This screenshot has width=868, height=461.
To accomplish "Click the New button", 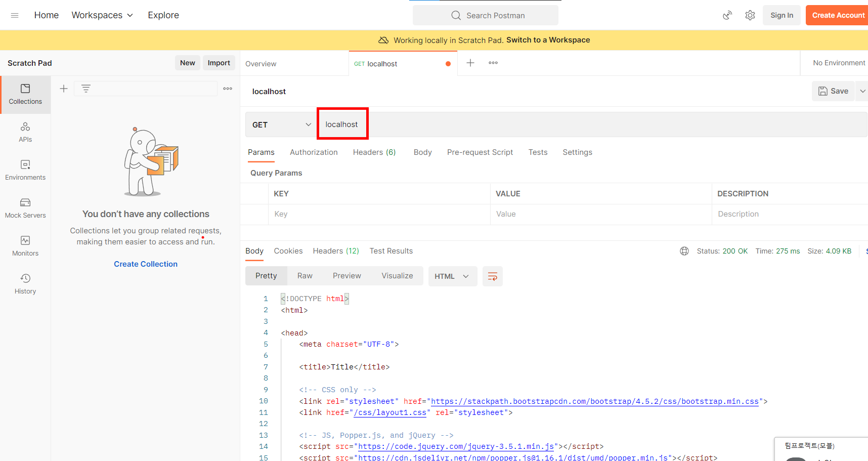I will point(188,63).
